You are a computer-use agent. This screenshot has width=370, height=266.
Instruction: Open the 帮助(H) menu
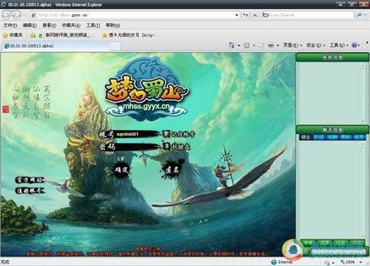tap(112, 25)
